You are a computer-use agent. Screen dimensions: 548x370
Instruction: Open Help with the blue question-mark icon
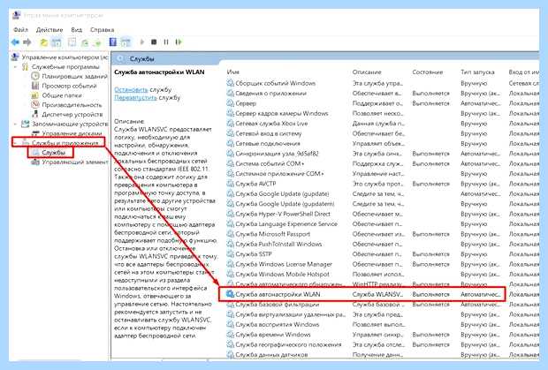coord(113,42)
